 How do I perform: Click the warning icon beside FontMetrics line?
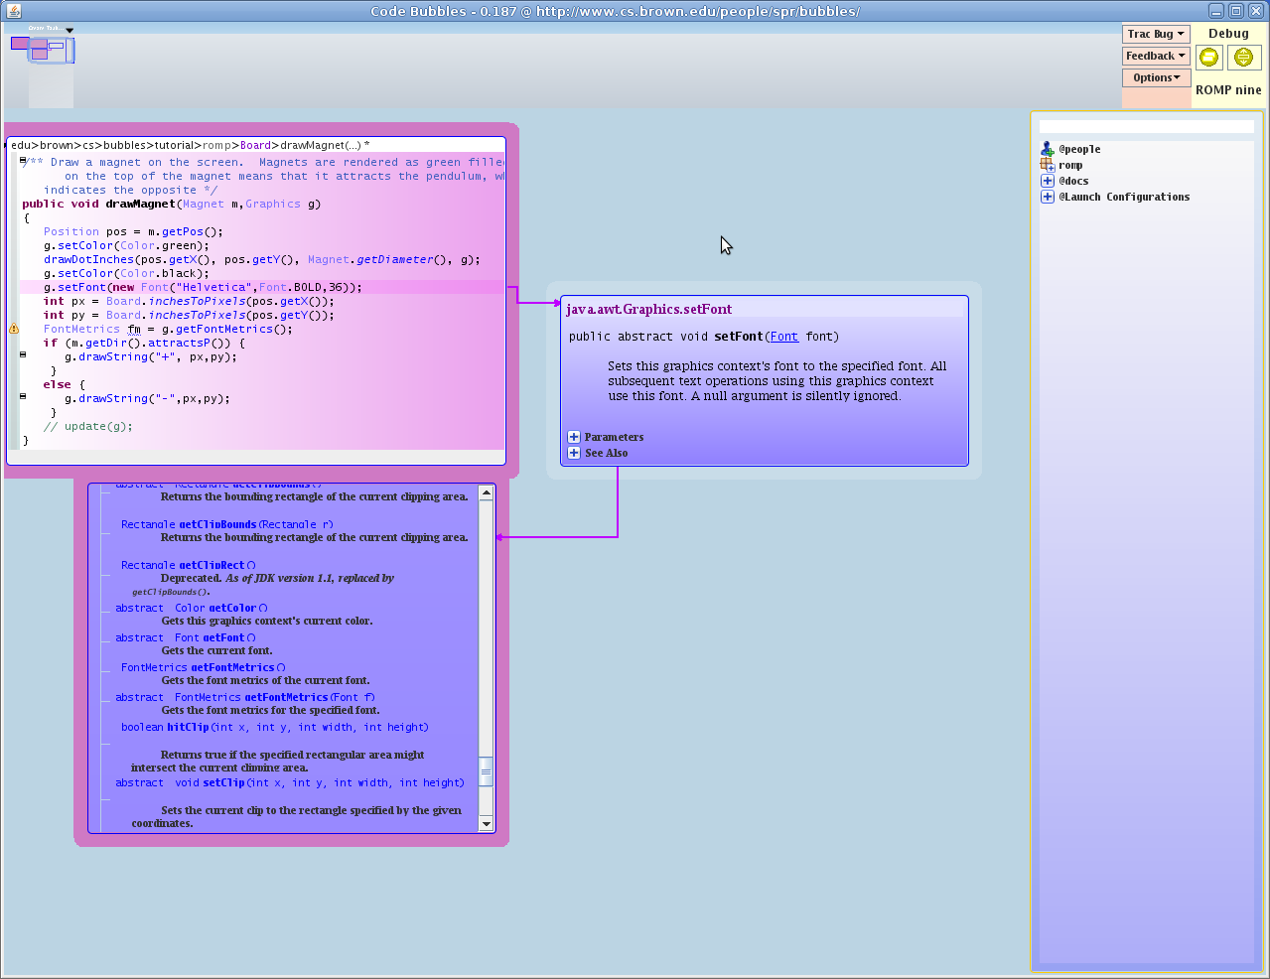(14, 329)
